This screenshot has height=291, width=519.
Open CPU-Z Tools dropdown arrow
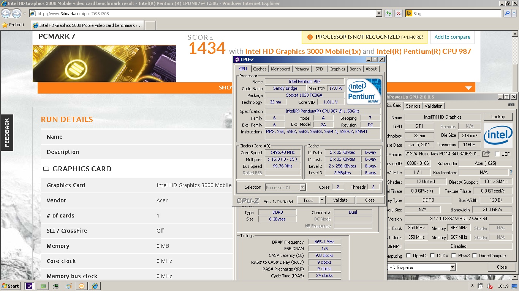click(322, 200)
